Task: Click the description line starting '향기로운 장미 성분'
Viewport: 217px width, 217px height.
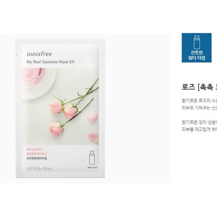Action: pyautogui.click(x=199, y=122)
